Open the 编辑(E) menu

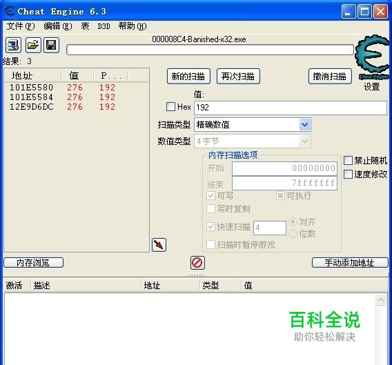pyautogui.click(x=58, y=26)
